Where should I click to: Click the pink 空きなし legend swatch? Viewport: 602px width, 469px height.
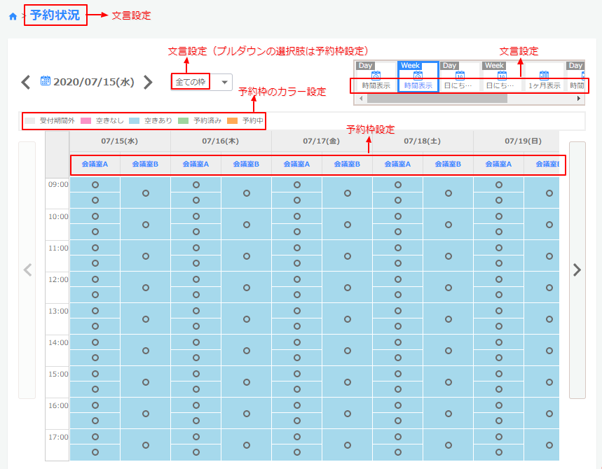coord(86,121)
